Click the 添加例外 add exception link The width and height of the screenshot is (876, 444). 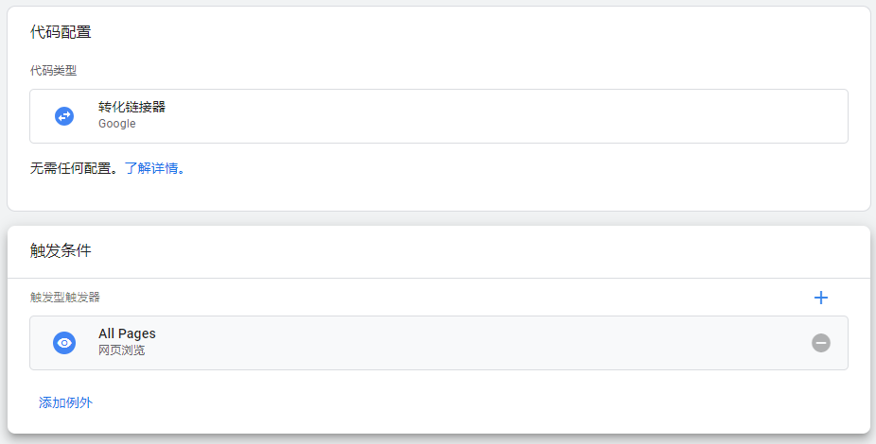[65, 403]
